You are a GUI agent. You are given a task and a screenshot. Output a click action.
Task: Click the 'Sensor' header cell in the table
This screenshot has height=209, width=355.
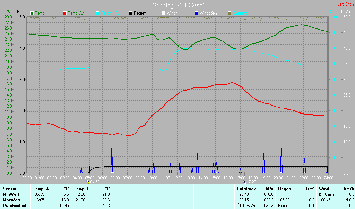pyautogui.click(x=10, y=189)
